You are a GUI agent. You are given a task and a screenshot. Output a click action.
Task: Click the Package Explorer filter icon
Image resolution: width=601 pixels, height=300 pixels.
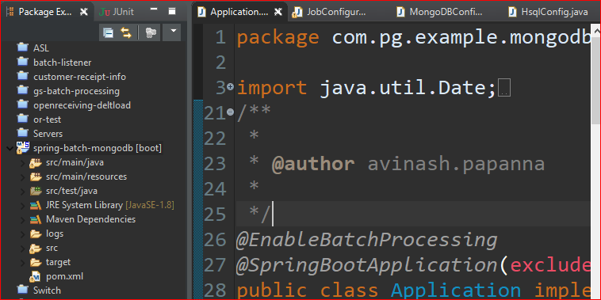[151, 33]
